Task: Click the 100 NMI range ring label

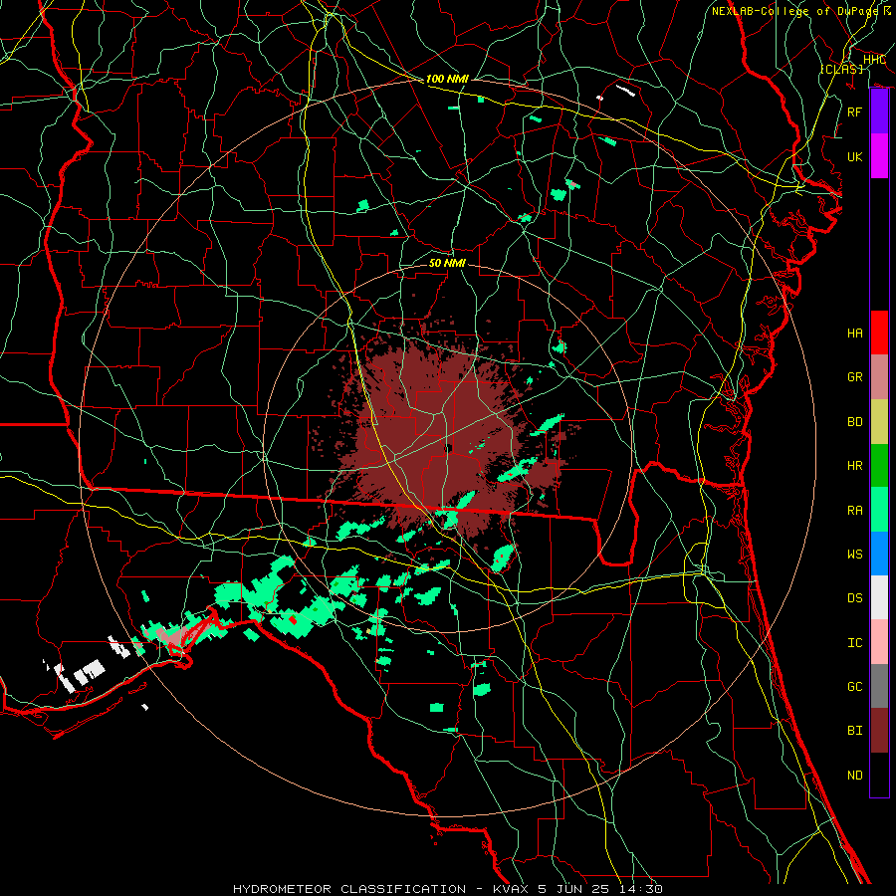Action: tap(447, 79)
